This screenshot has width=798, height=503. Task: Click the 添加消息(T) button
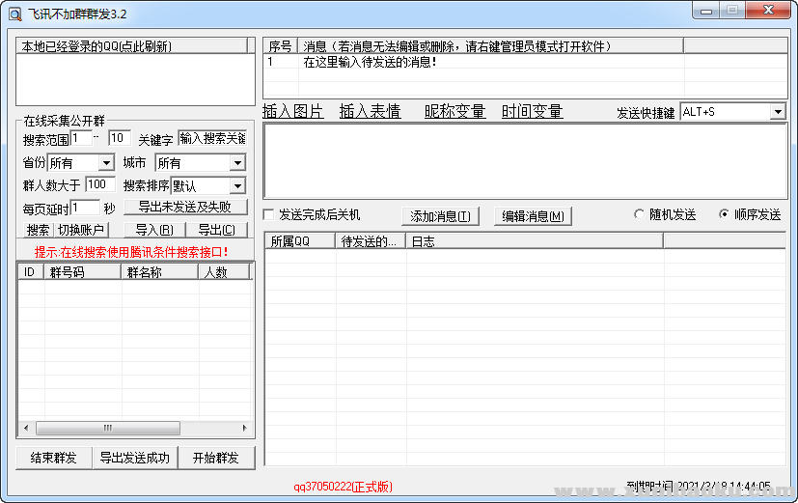coord(440,216)
